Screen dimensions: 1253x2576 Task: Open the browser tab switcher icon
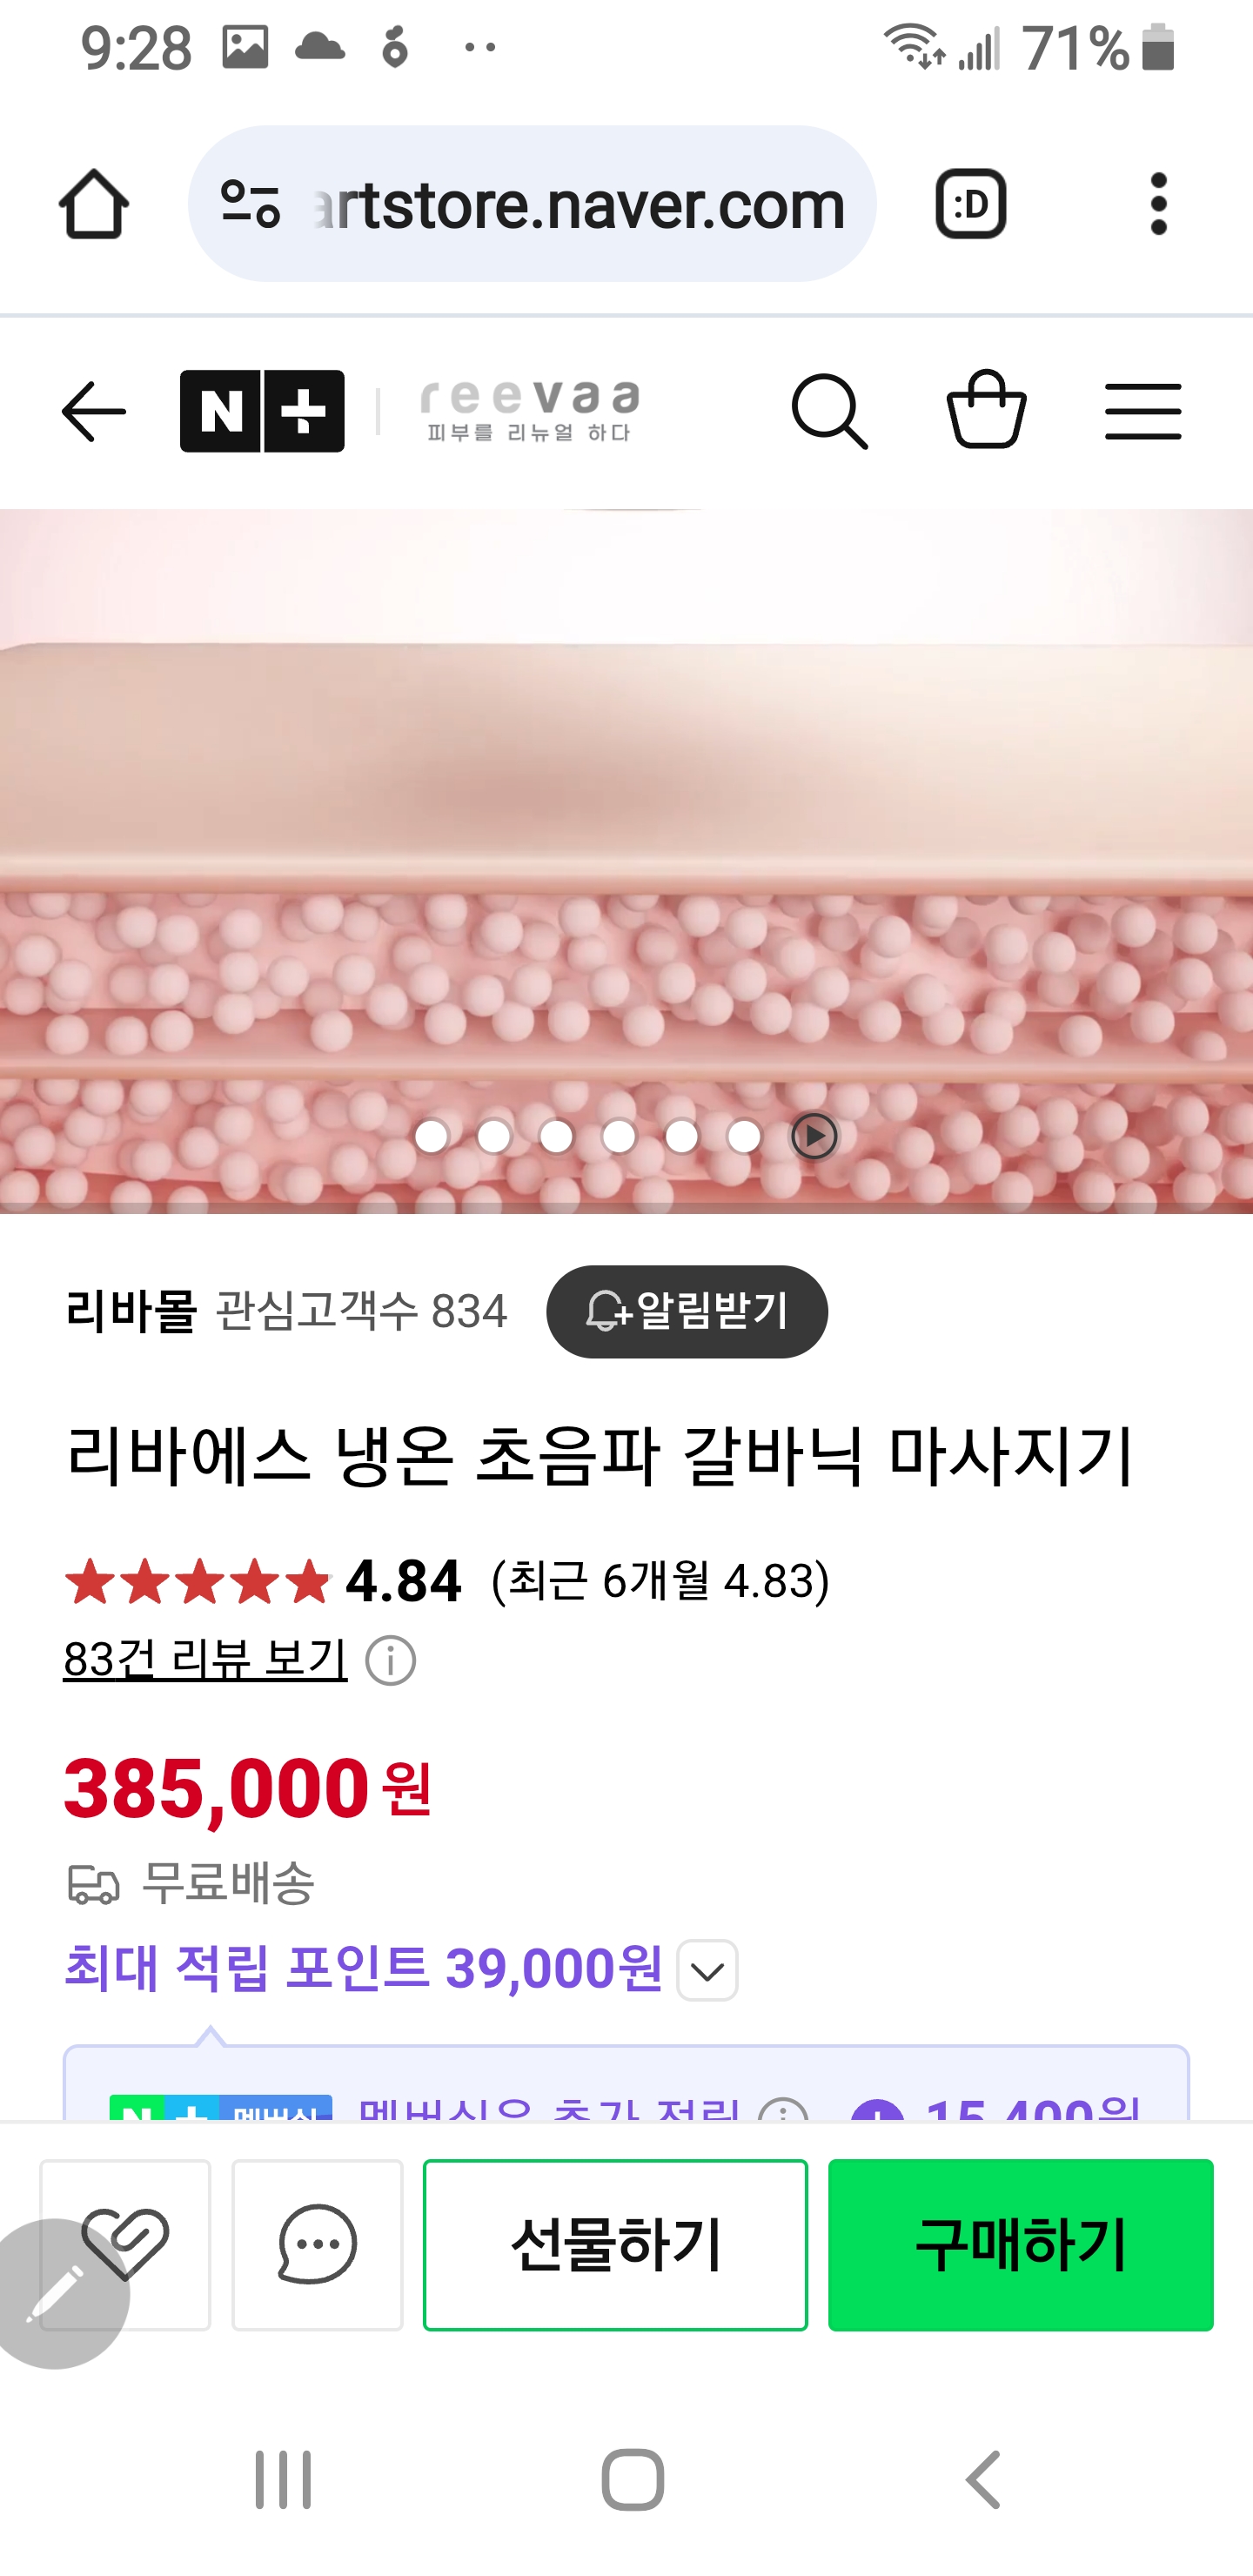click(970, 204)
